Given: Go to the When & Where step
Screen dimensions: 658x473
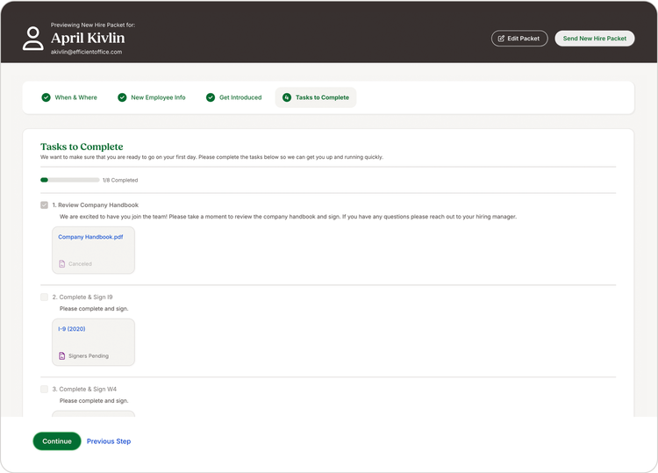Looking at the screenshot, I should click(69, 97).
